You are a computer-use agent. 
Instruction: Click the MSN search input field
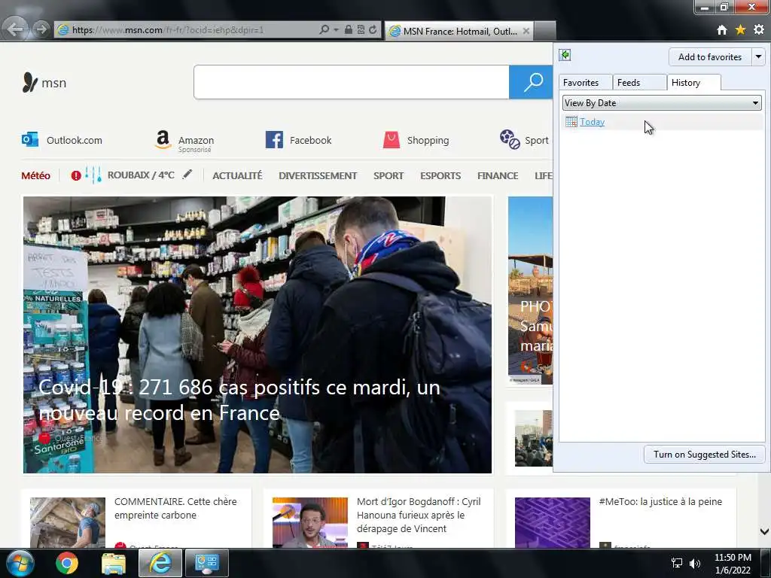(x=352, y=82)
